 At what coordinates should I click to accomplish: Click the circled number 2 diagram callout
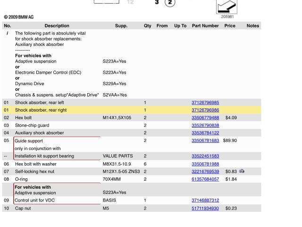point(170,3)
